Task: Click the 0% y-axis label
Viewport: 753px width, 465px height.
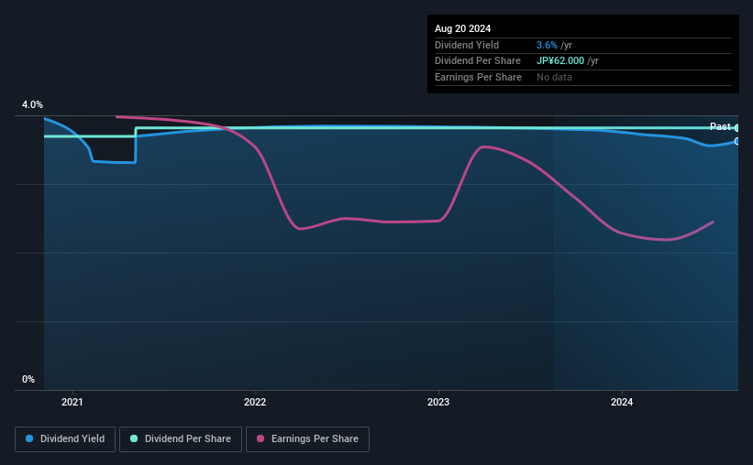Action: [28, 379]
